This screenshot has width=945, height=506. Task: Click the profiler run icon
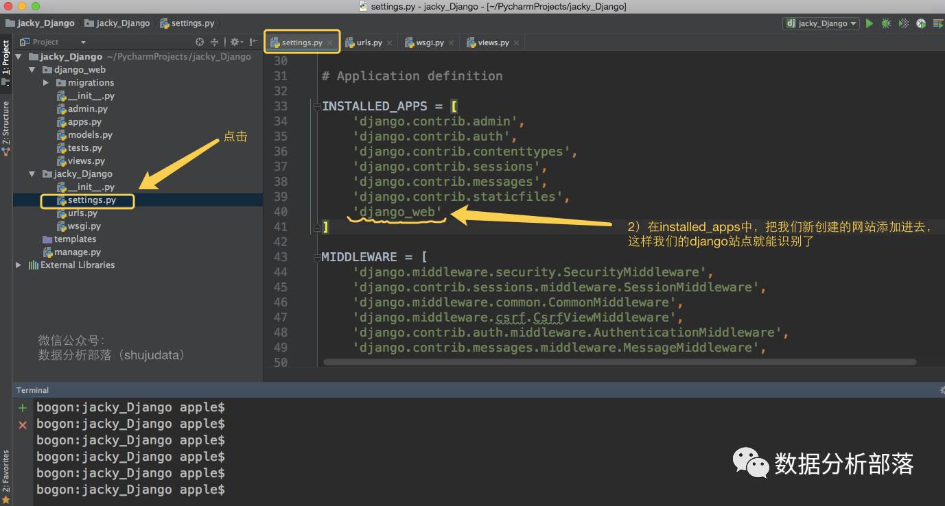click(x=921, y=23)
